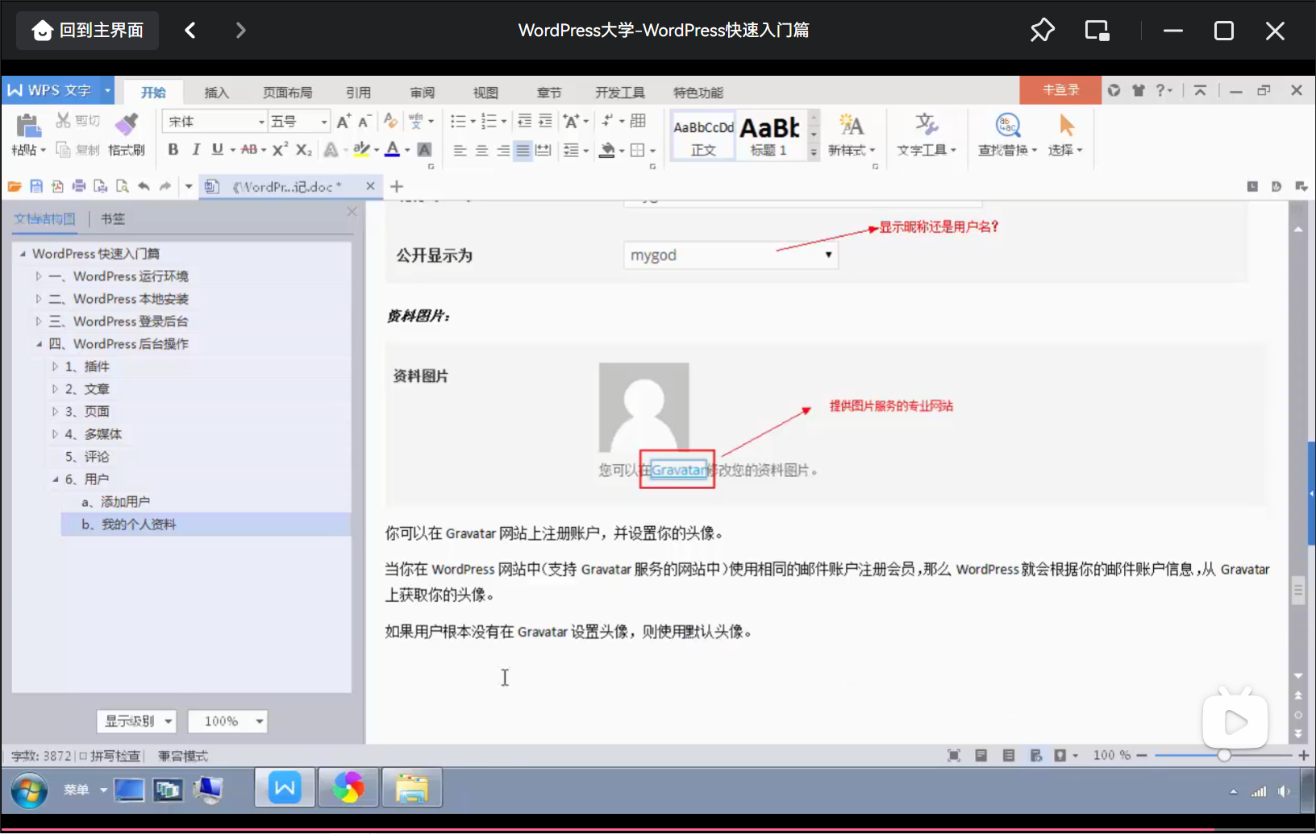Screen dimensions: 1316x834
Task: Click the Save icon in quick toolbar
Action: [36, 186]
